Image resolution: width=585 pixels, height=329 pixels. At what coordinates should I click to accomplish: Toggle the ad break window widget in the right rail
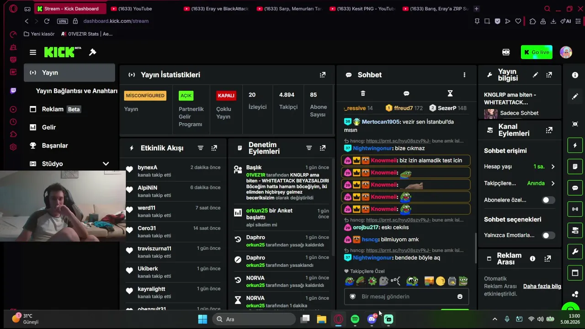point(575,273)
